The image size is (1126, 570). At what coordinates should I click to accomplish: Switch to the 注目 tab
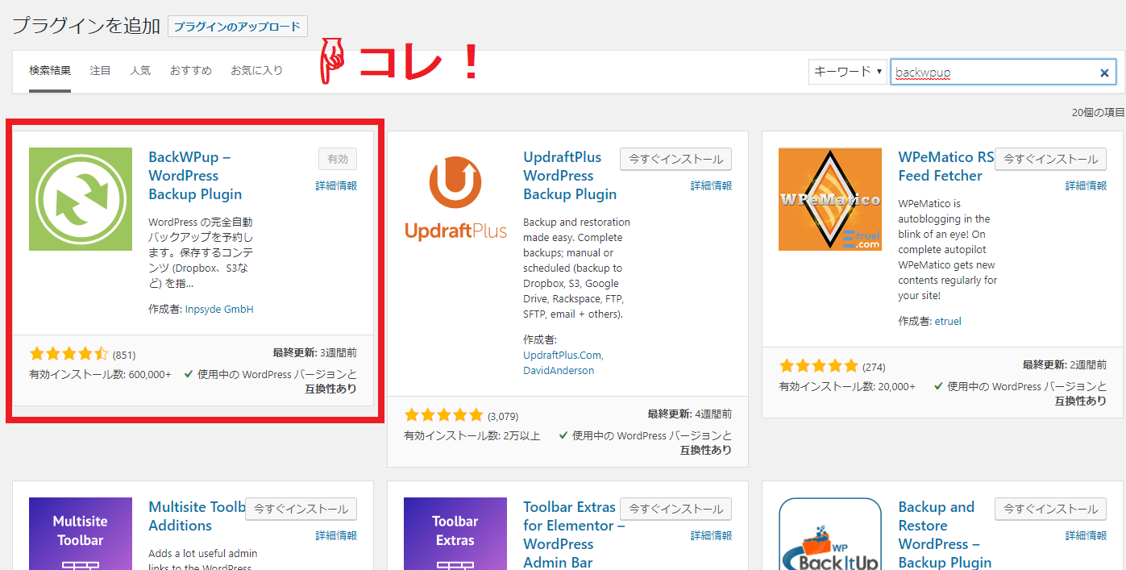coord(101,71)
